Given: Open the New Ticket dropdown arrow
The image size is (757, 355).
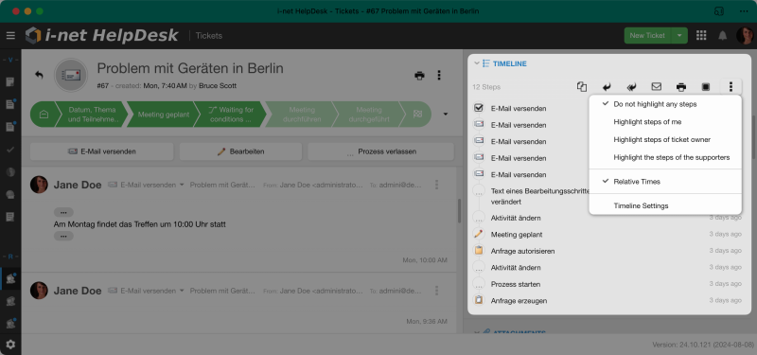Looking at the screenshot, I should pos(679,35).
